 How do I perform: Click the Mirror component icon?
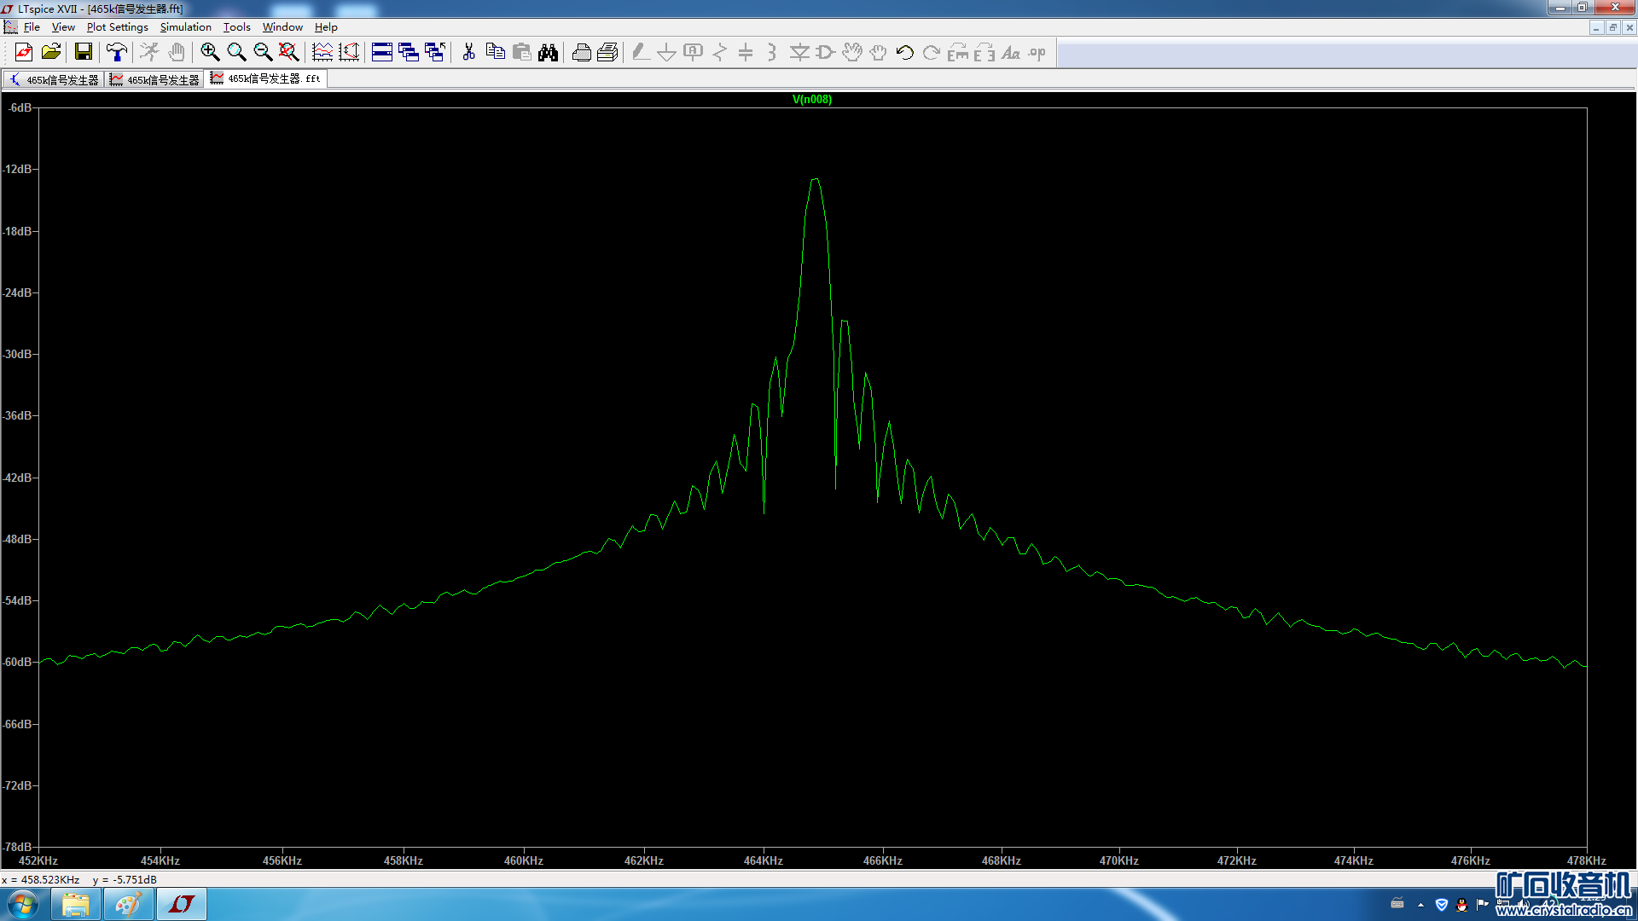click(985, 53)
